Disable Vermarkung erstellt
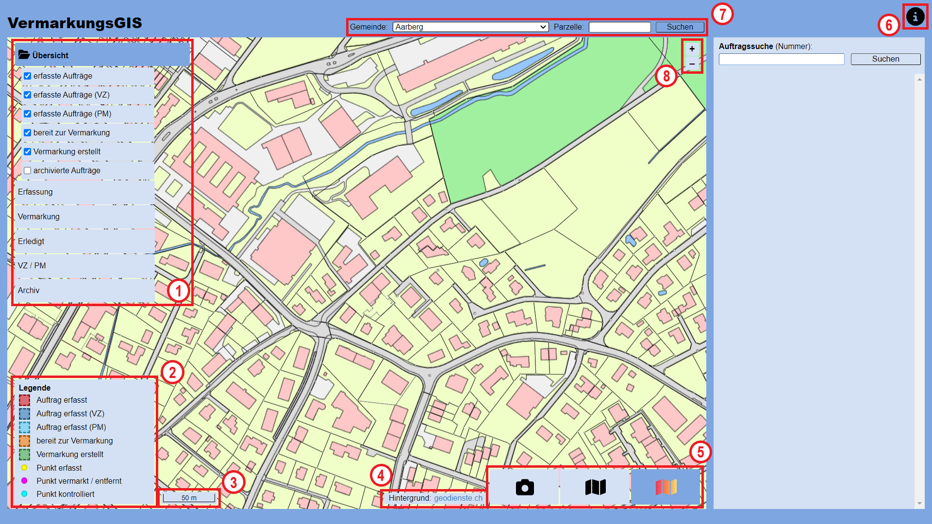This screenshot has width=932, height=524. click(x=27, y=151)
